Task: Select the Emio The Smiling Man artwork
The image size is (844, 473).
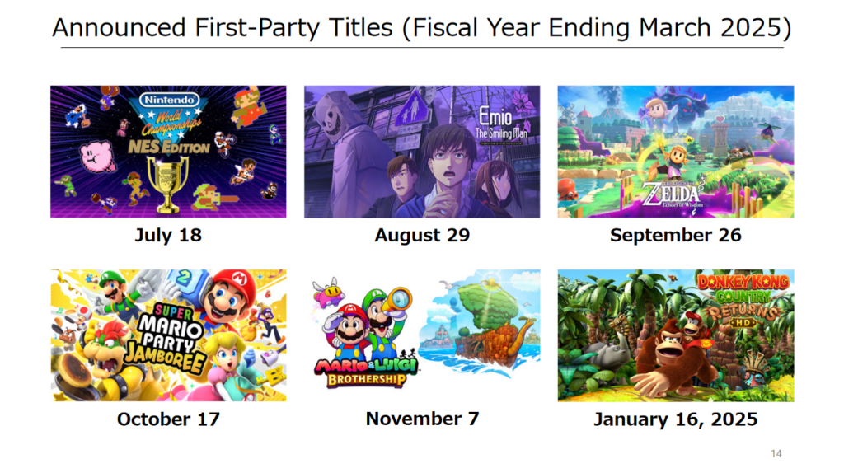Action: point(422,151)
